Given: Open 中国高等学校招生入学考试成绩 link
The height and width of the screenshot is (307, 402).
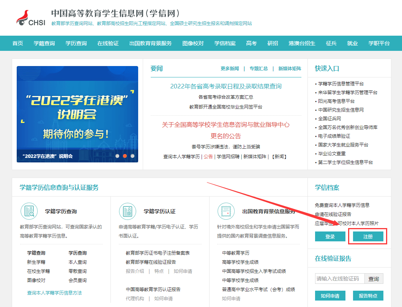Looking at the screenshot, I should (x=254, y=271).
